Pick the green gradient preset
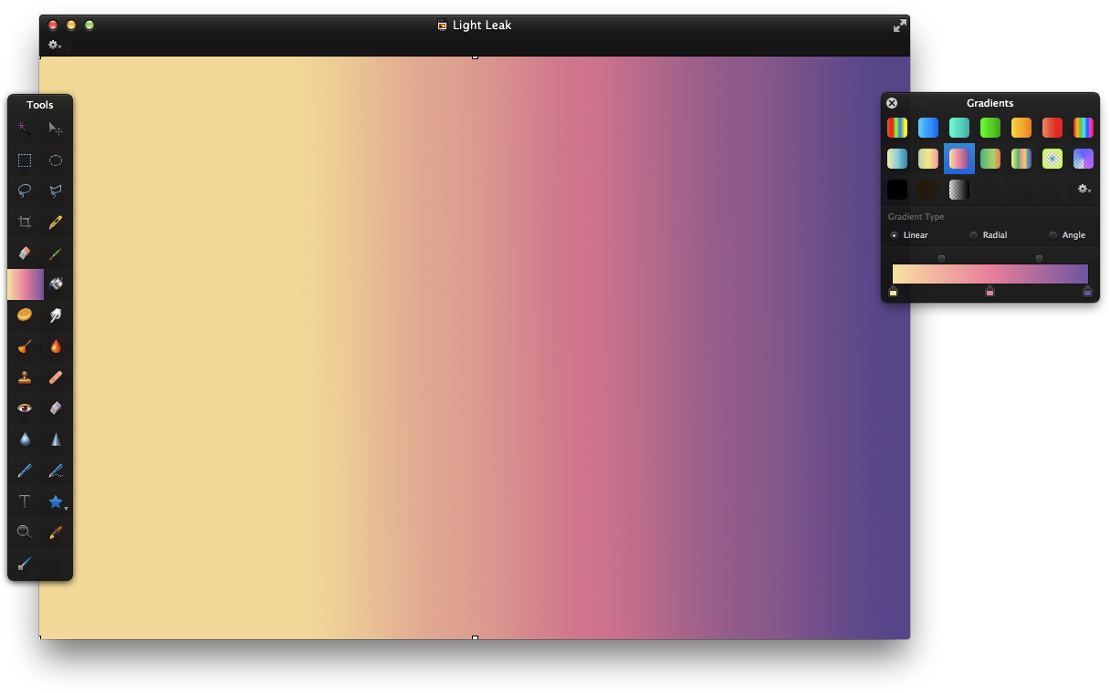This screenshot has height=693, width=1110. click(990, 128)
